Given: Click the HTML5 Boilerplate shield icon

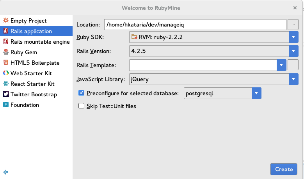Looking at the screenshot, I should pyautogui.click(x=6, y=62).
